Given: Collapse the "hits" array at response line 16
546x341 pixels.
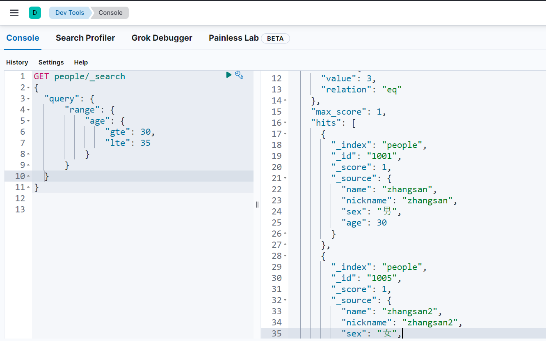Looking at the screenshot, I should click(x=285, y=123).
